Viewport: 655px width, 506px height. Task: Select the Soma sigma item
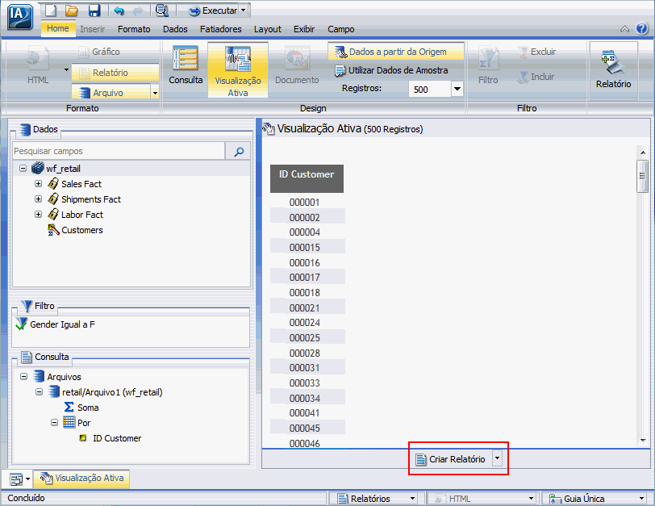[81, 408]
